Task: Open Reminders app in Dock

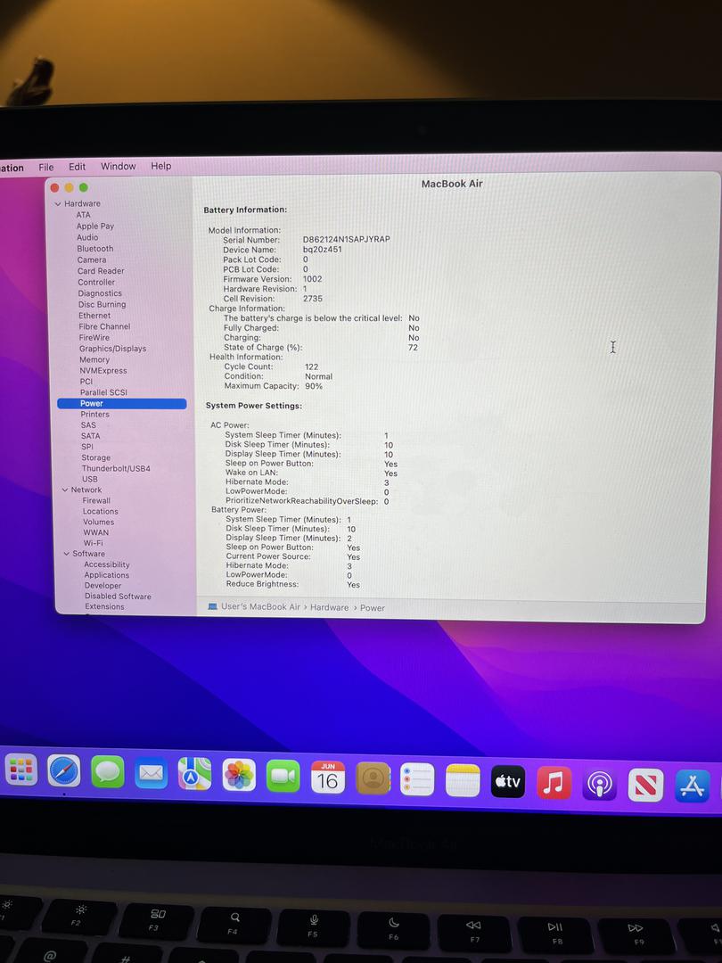Action: 417,780
